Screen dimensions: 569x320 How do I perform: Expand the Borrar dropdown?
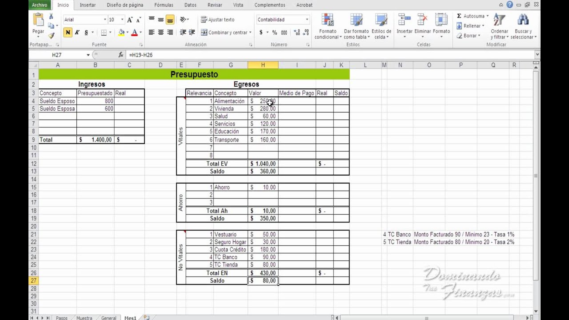click(479, 36)
